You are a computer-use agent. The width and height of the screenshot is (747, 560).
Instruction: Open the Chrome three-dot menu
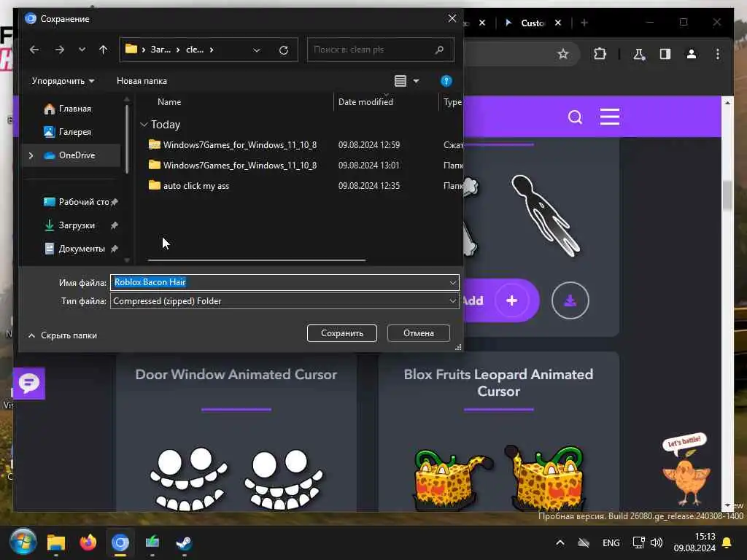click(718, 54)
